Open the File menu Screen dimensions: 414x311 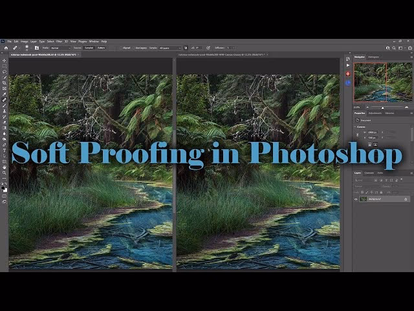pos(10,41)
